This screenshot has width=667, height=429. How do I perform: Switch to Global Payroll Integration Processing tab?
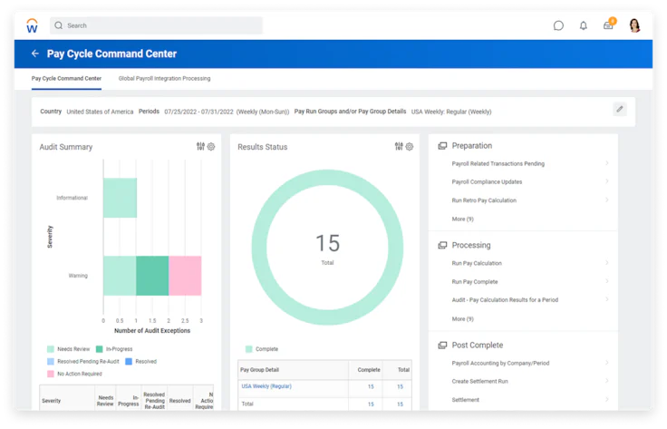(x=164, y=79)
